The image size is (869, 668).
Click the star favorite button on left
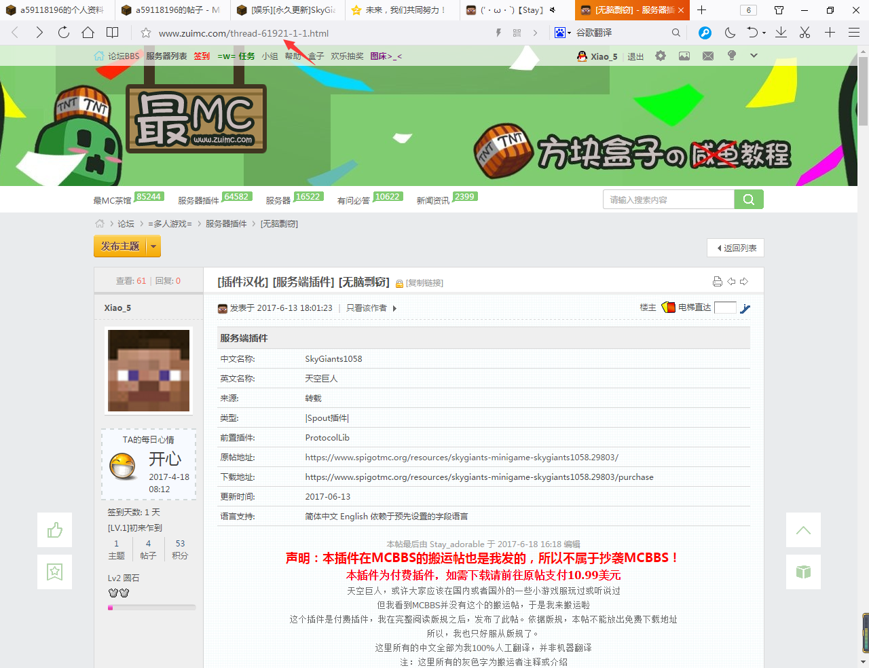click(54, 572)
